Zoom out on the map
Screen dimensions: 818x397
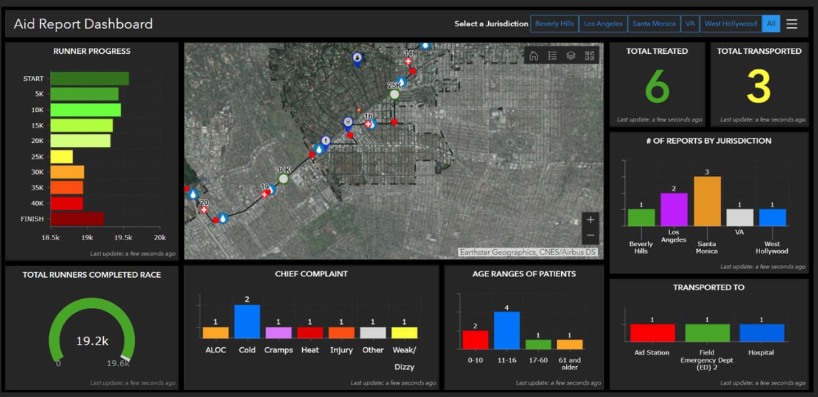(590, 235)
